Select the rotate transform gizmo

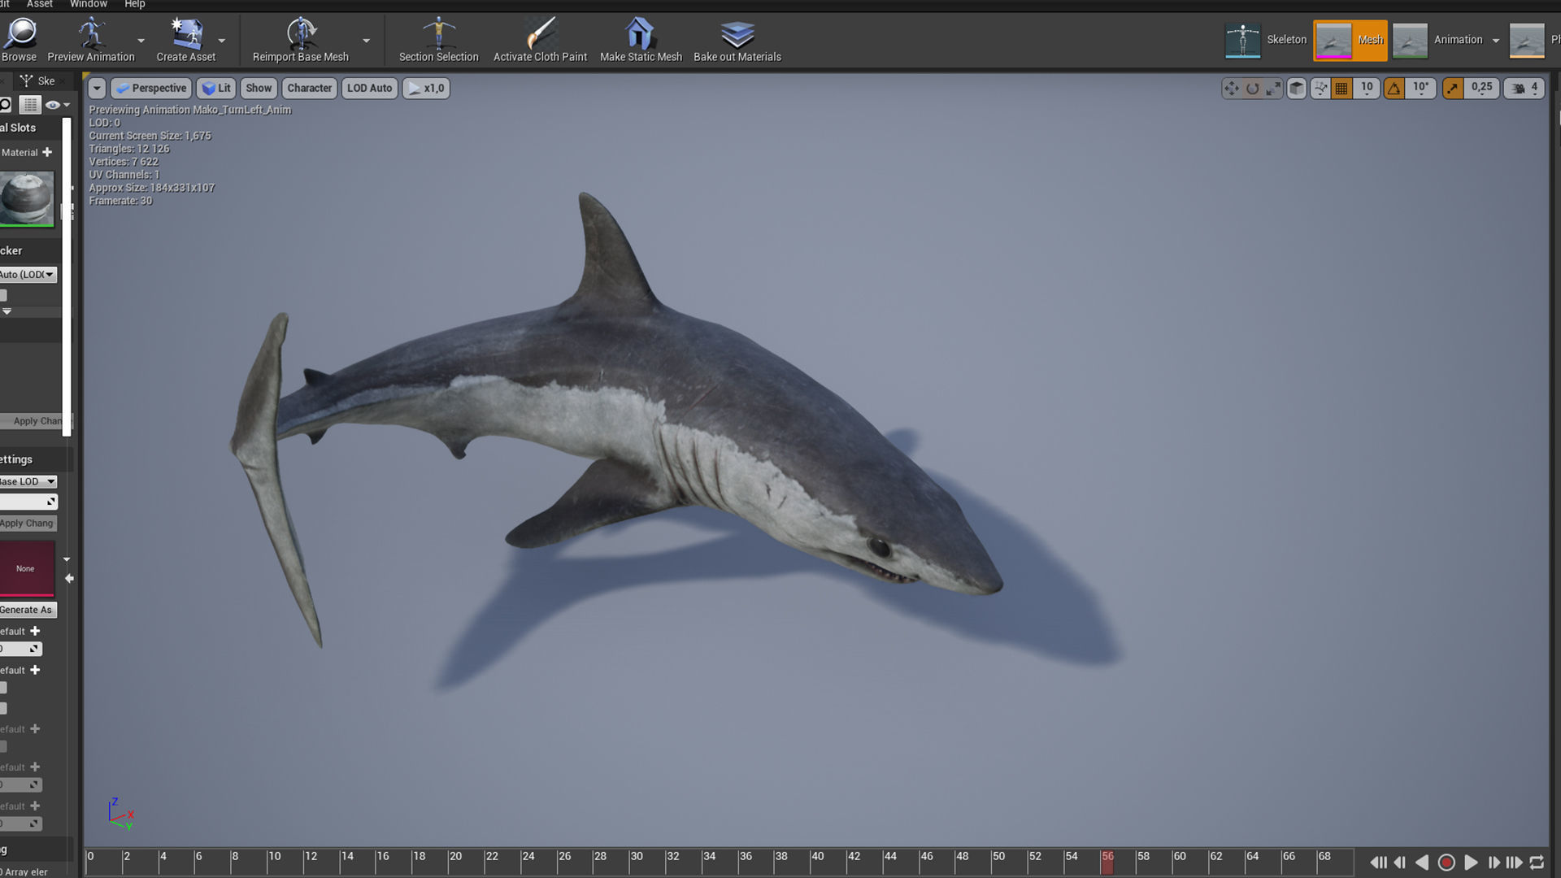[1253, 89]
